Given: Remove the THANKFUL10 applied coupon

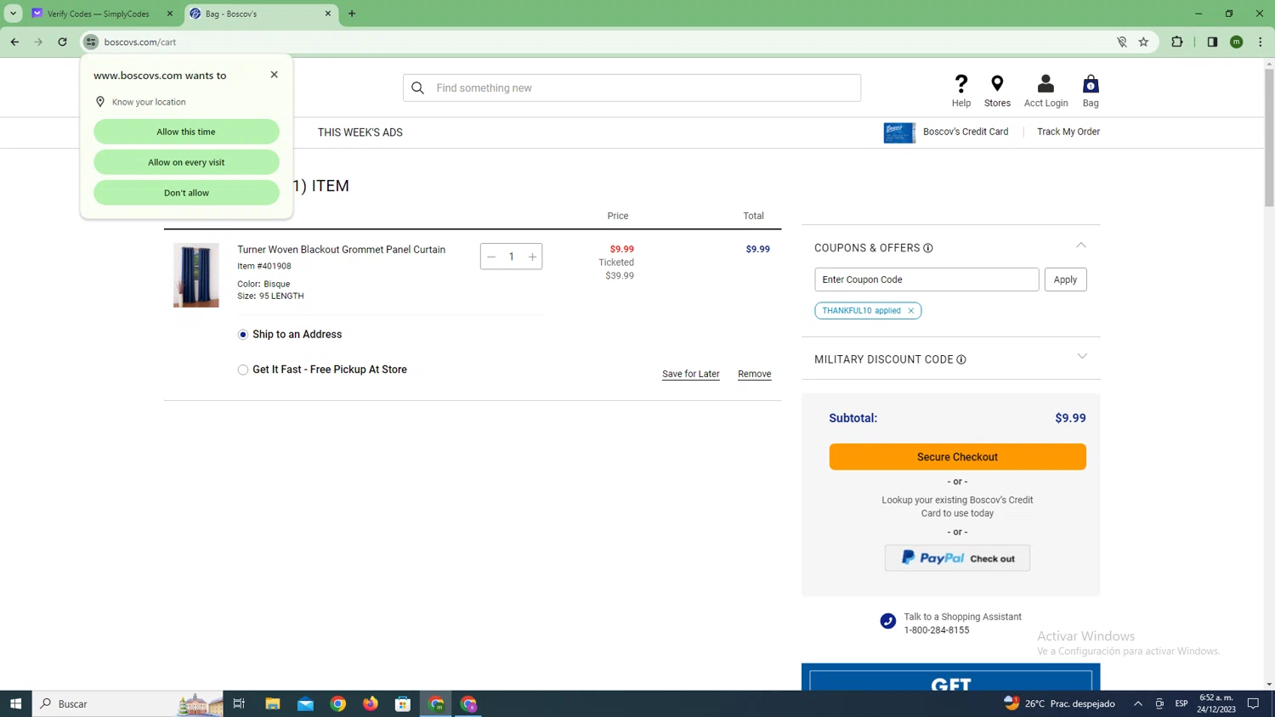Looking at the screenshot, I should (x=911, y=311).
